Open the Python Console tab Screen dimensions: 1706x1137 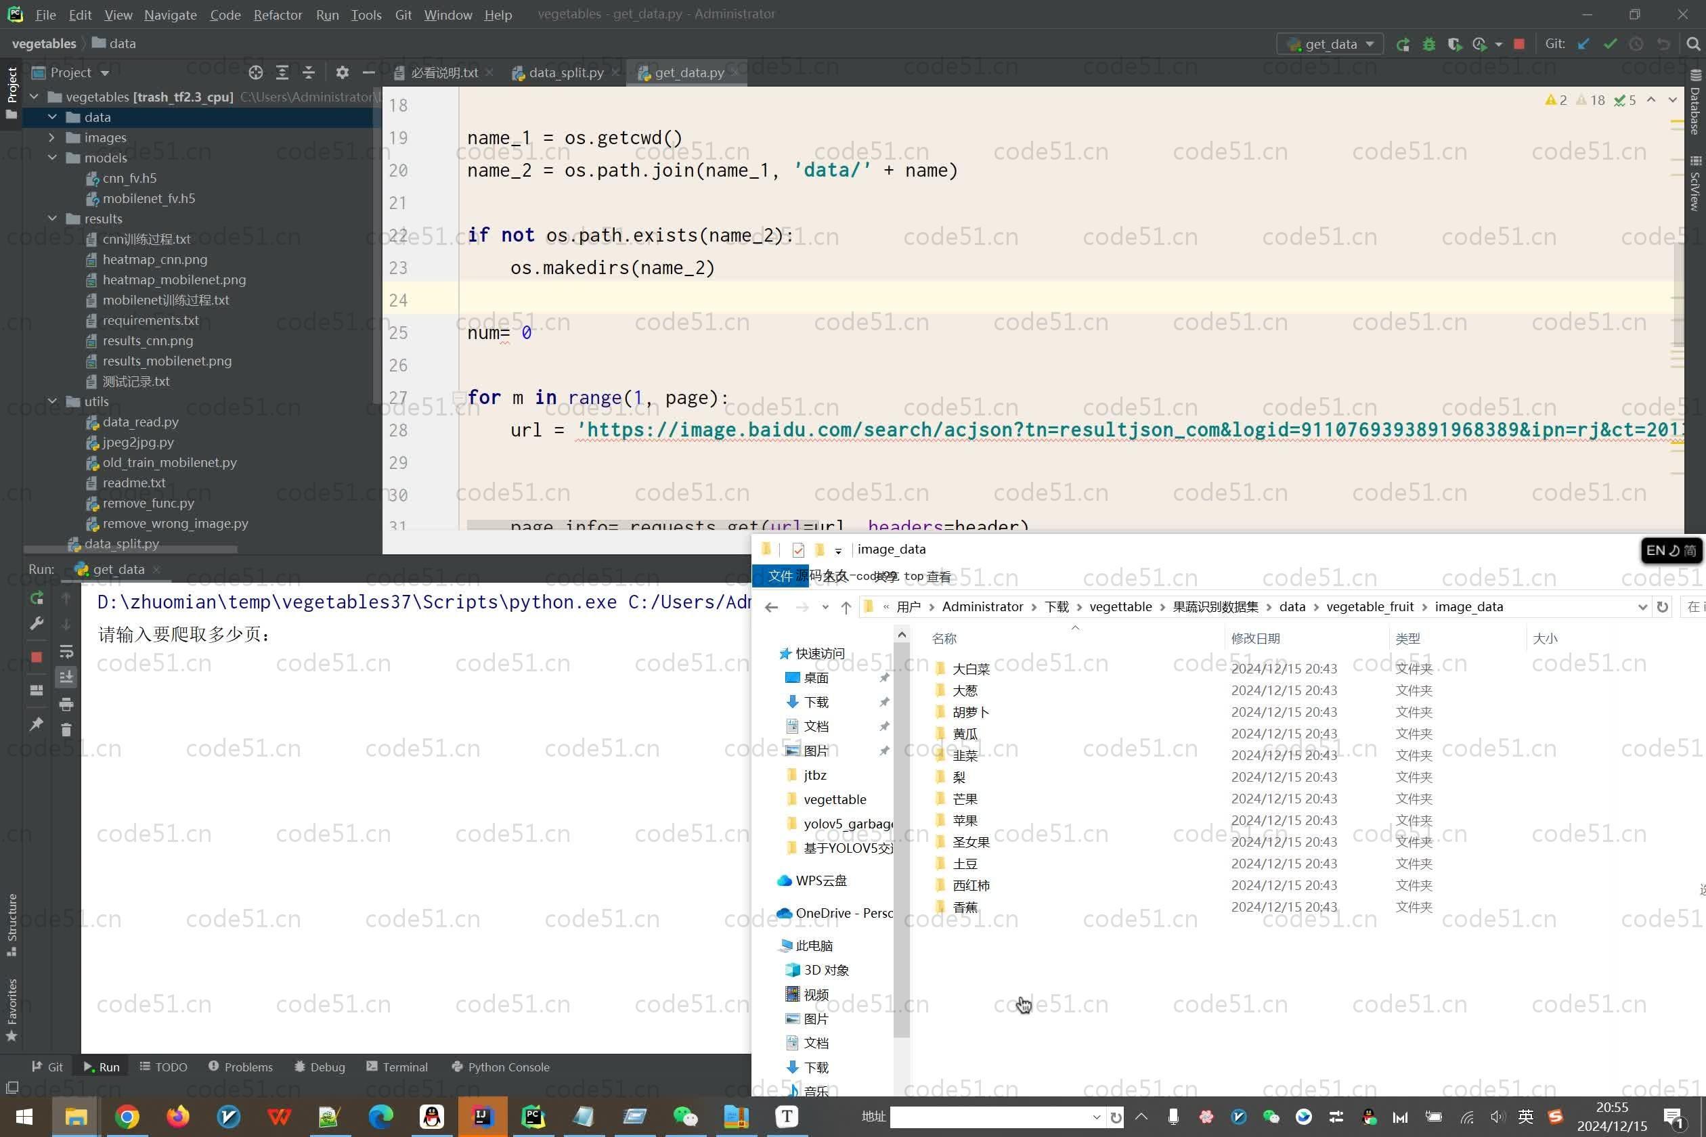[x=500, y=1067]
